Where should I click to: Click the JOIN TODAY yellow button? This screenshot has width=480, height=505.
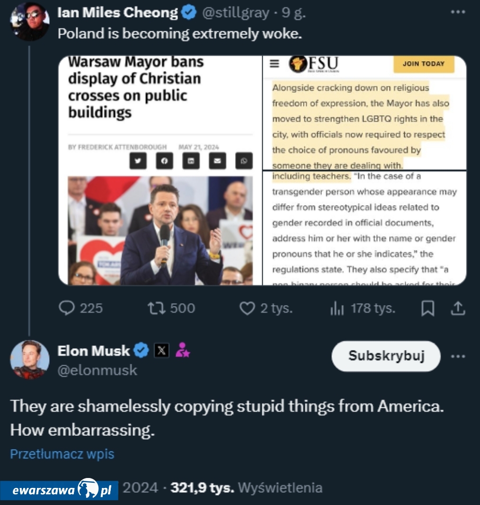[423, 64]
